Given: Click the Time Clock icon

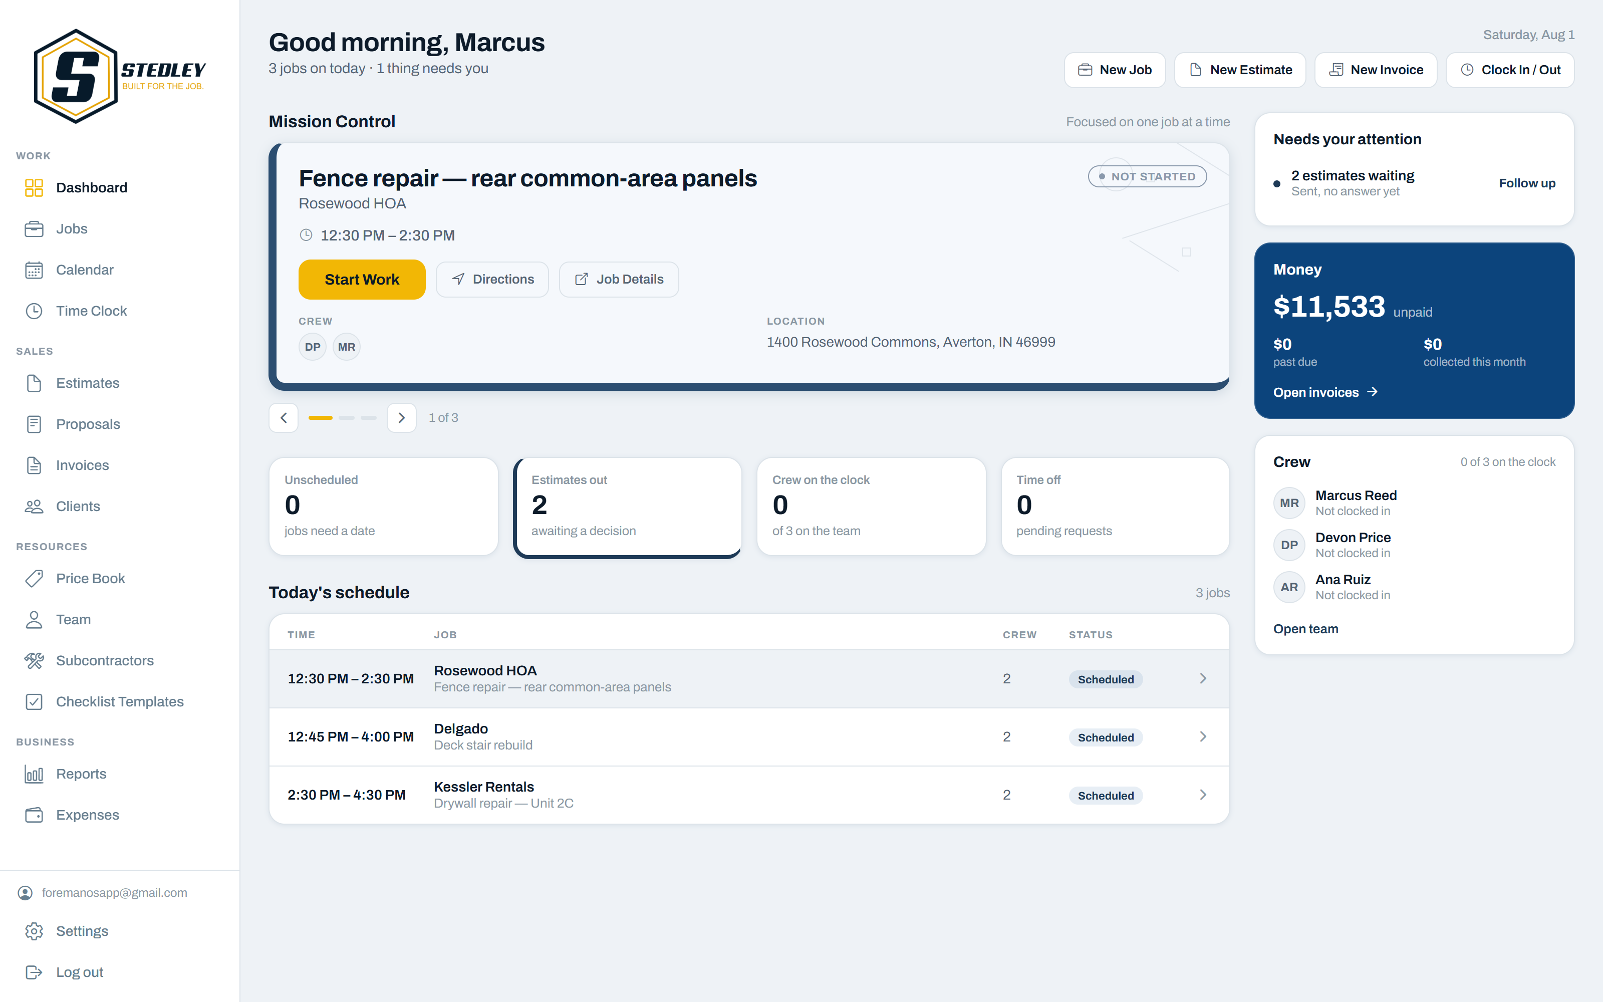Looking at the screenshot, I should click(x=34, y=311).
